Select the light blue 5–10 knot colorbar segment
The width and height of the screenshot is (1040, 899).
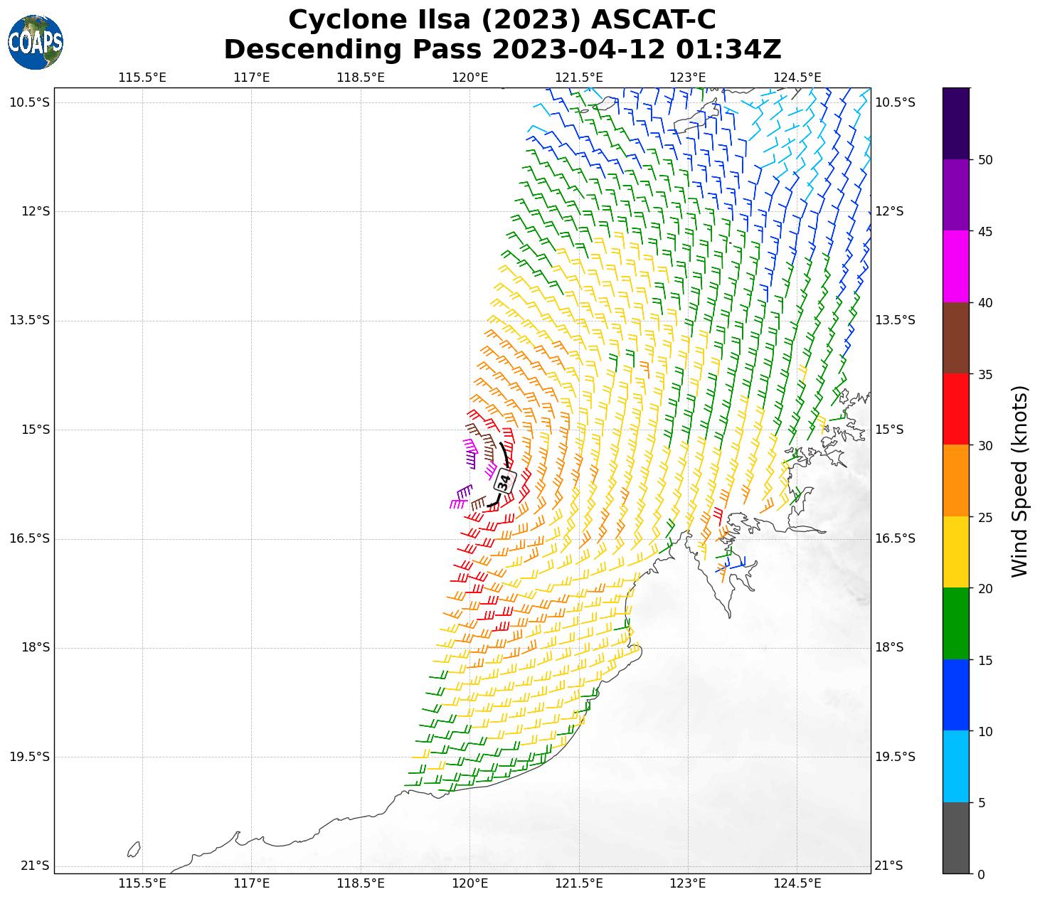(955, 767)
